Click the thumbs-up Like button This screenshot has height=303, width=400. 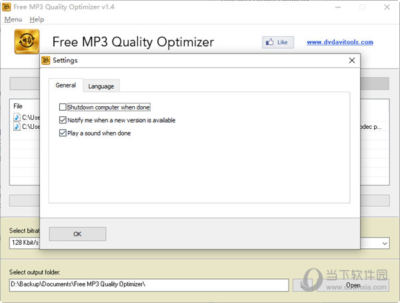click(278, 42)
